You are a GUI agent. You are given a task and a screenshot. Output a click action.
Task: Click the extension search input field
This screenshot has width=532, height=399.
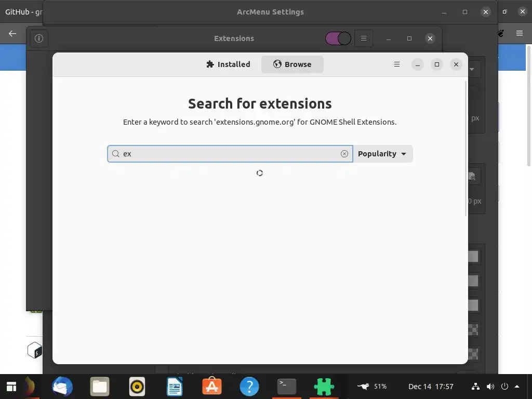coord(230,154)
